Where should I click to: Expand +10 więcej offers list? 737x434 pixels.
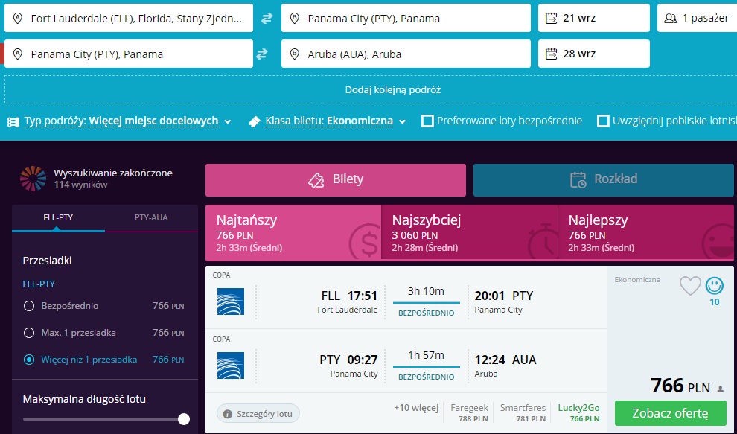point(415,408)
